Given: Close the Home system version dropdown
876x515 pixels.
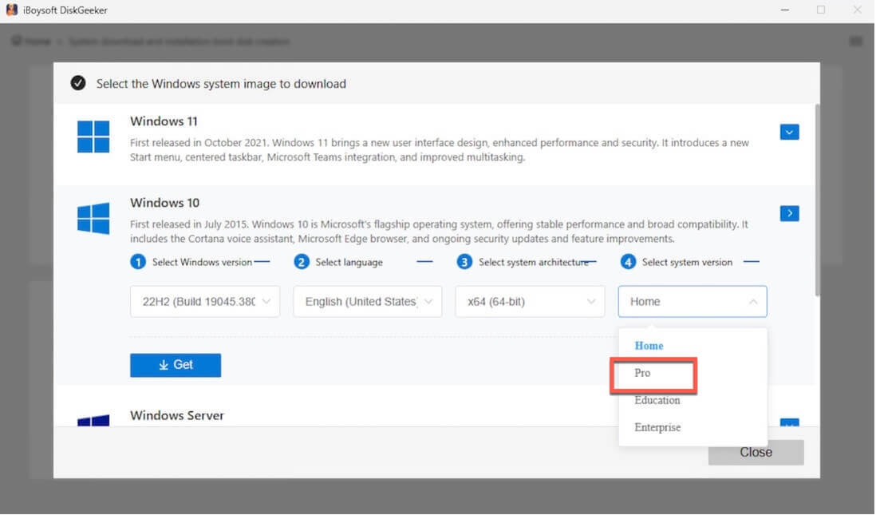Looking at the screenshot, I should (x=693, y=301).
